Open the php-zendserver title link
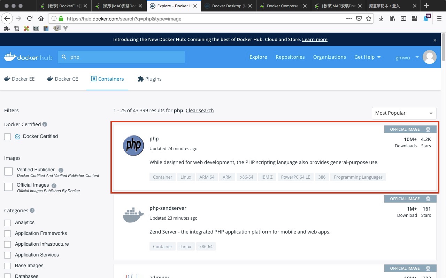The width and height of the screenshot is (446, 278). click(x=168, y=208)
